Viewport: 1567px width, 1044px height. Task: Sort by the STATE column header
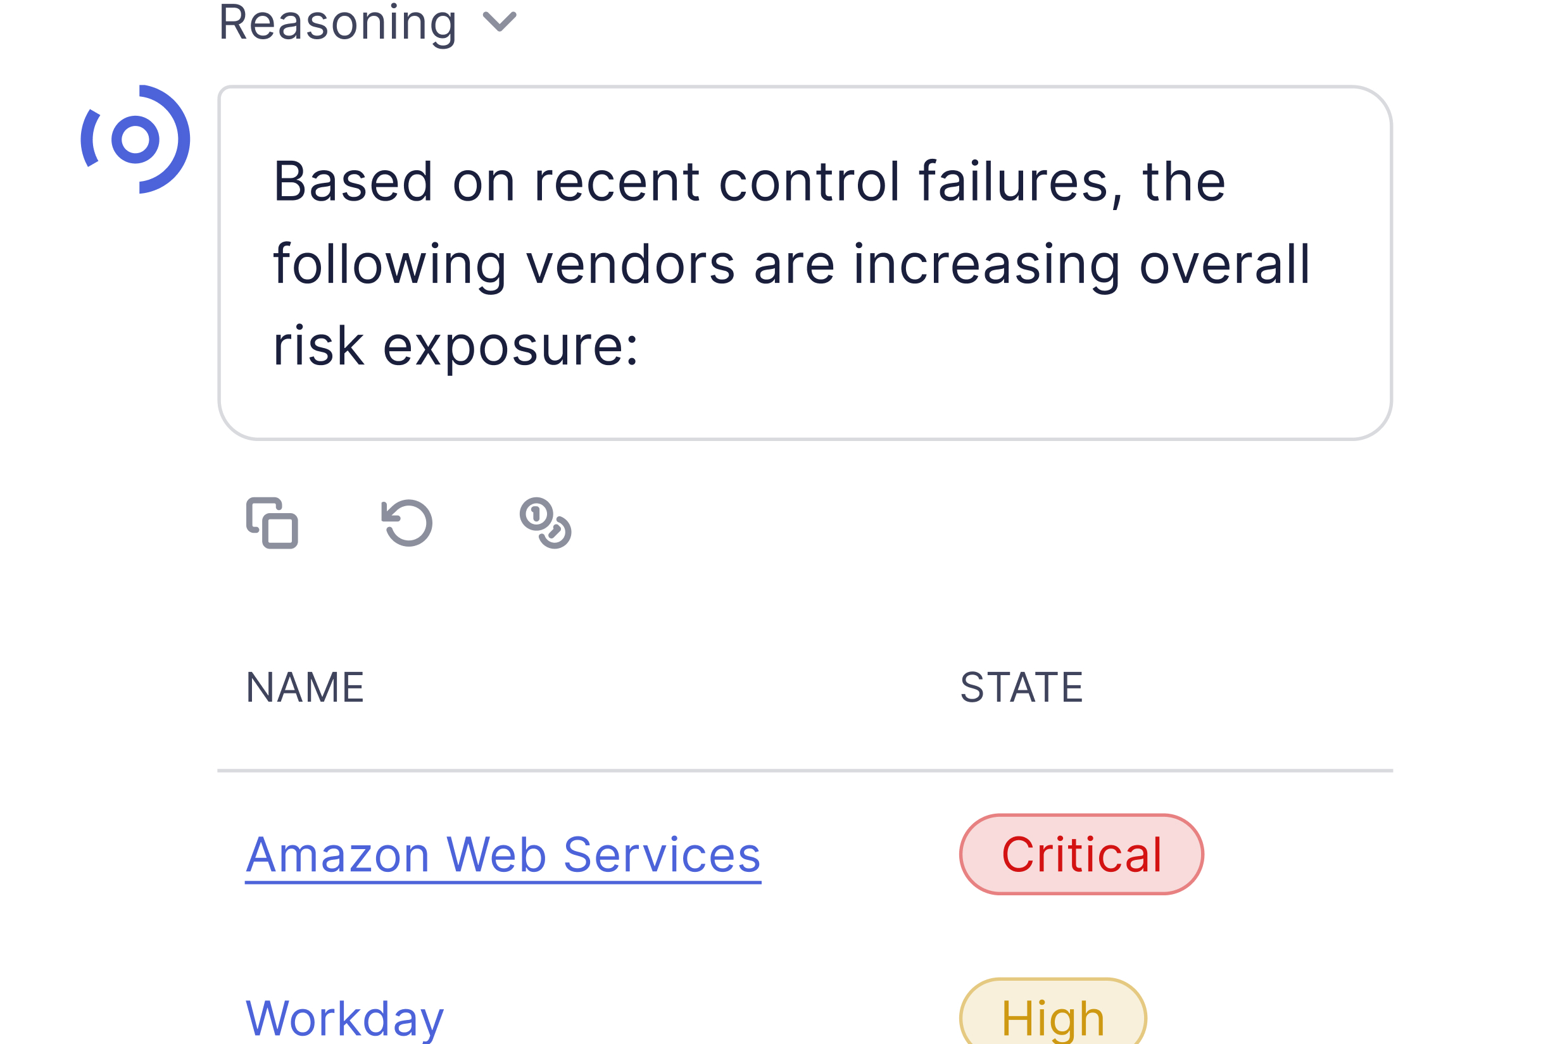coord(1021,688)
